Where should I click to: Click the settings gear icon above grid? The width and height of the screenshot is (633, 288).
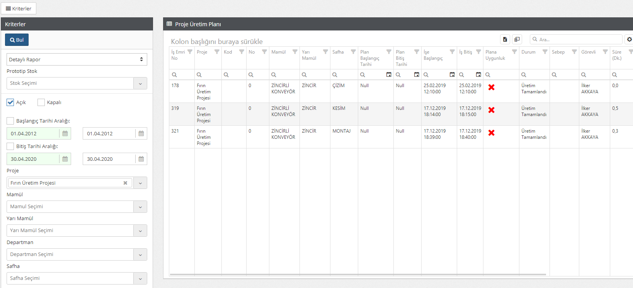(629, 39)
